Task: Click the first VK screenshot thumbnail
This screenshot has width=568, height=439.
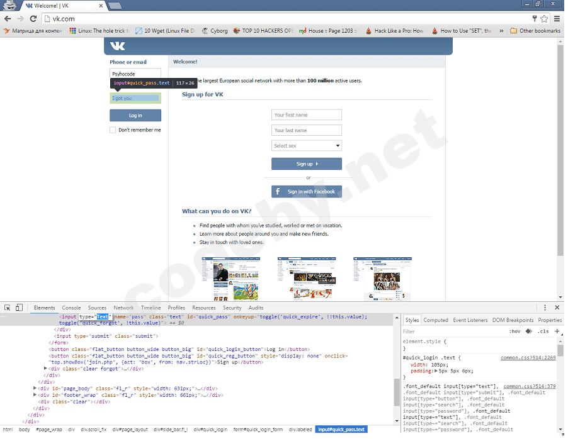Action: point(230,279)
